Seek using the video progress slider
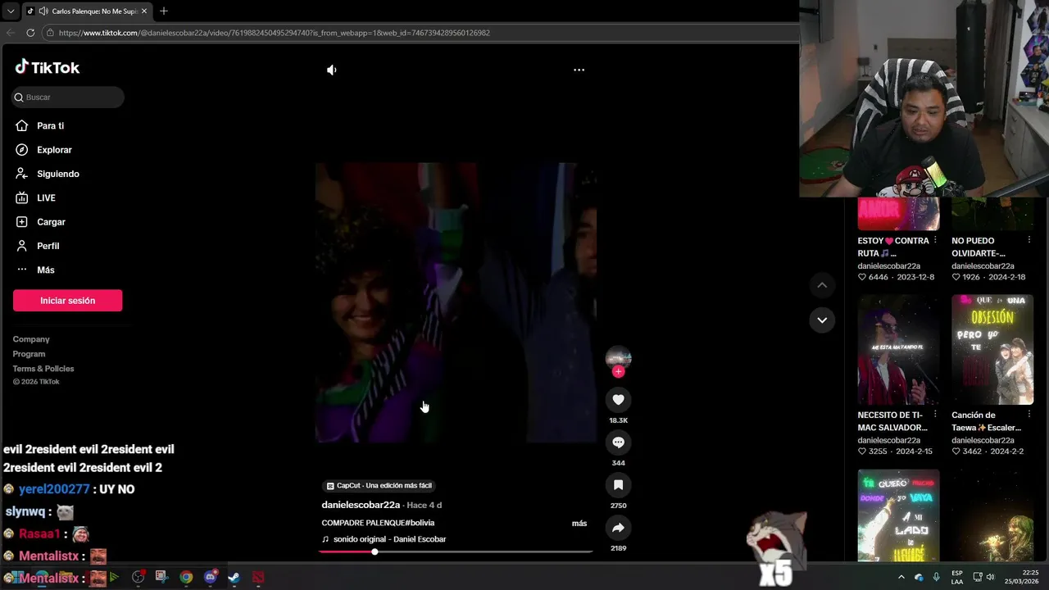This screenshot has width=1049, height=590. coord(456,551)
